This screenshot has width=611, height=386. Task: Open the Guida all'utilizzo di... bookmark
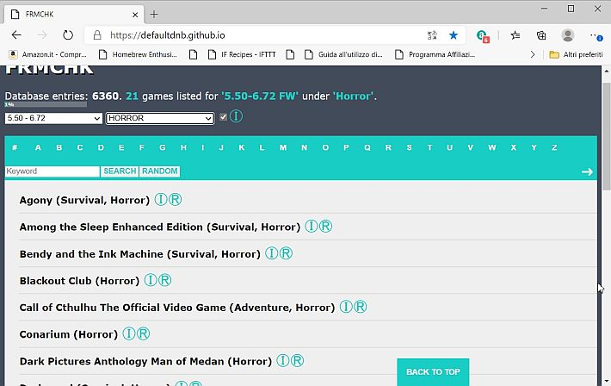click(343, 54)
